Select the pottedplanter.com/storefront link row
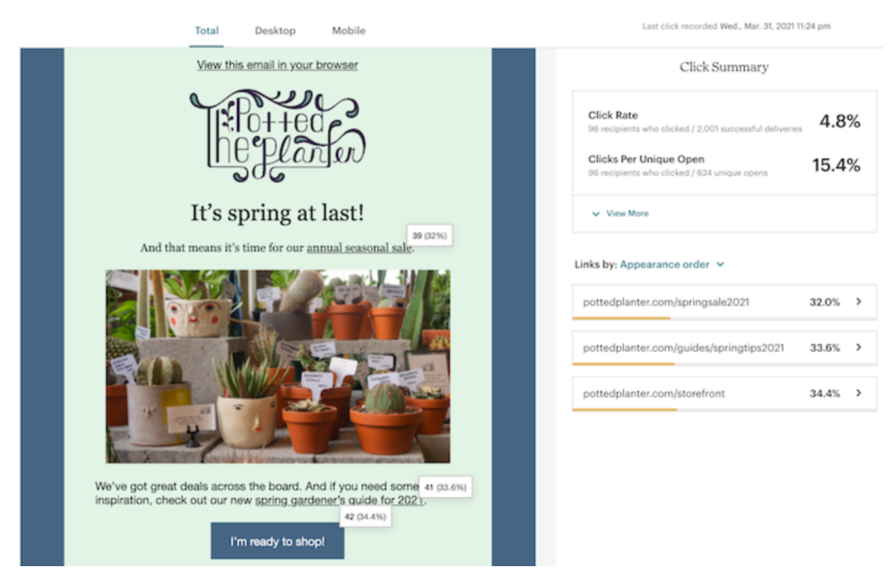895x581 pixels. click(x=725, y=393)
